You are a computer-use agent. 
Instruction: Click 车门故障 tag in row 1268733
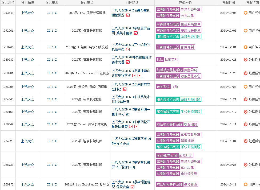187,168
